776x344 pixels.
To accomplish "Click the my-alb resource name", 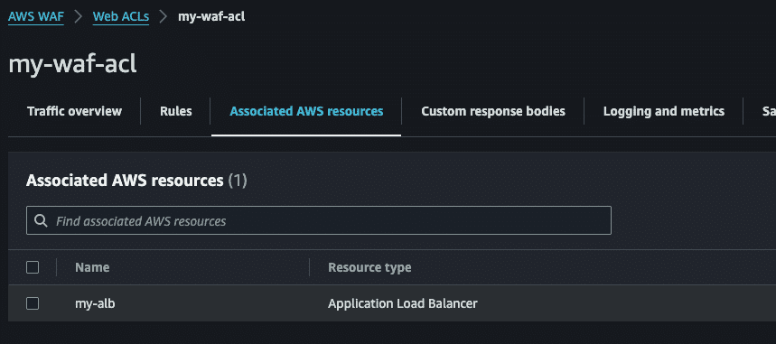I will click(95, 303).
